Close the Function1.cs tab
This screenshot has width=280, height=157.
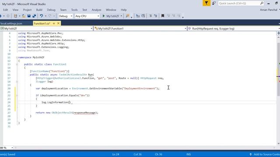click(x=58, y=23)
